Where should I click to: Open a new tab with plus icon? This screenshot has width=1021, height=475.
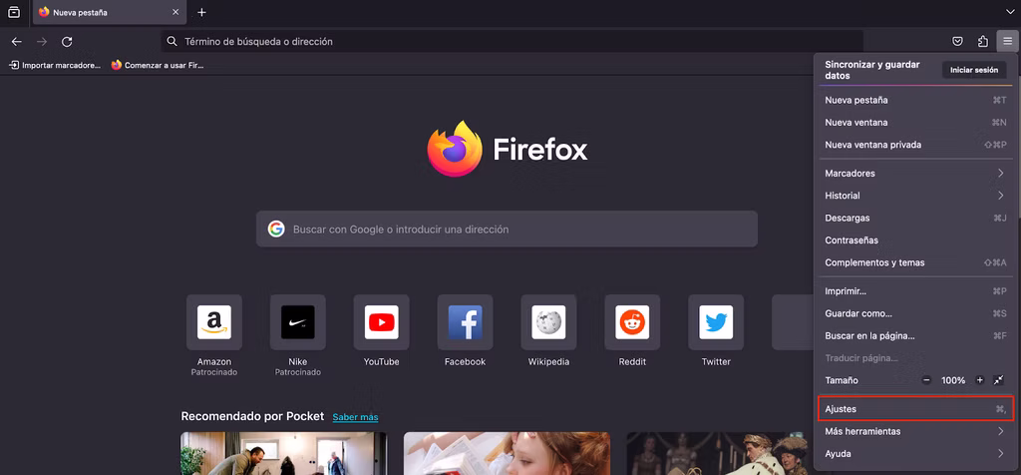click(x=201, y=12)
